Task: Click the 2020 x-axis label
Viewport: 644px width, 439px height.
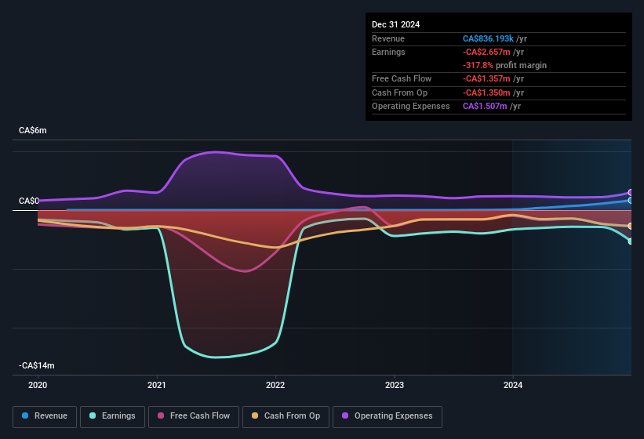Action: (38, 385)
